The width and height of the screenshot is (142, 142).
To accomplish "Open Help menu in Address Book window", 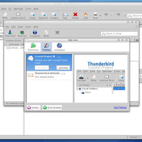I will pyautogui.click(x=36, y=27).
